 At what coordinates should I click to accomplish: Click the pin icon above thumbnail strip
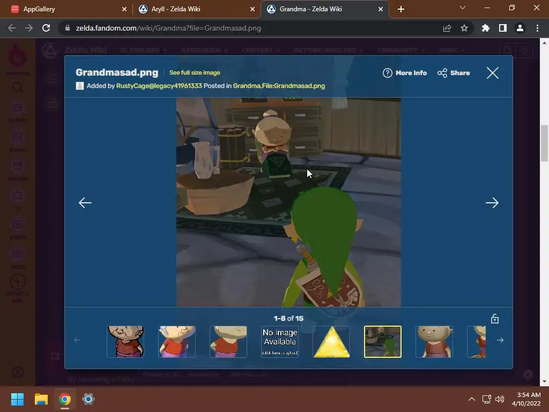(494, 319)
